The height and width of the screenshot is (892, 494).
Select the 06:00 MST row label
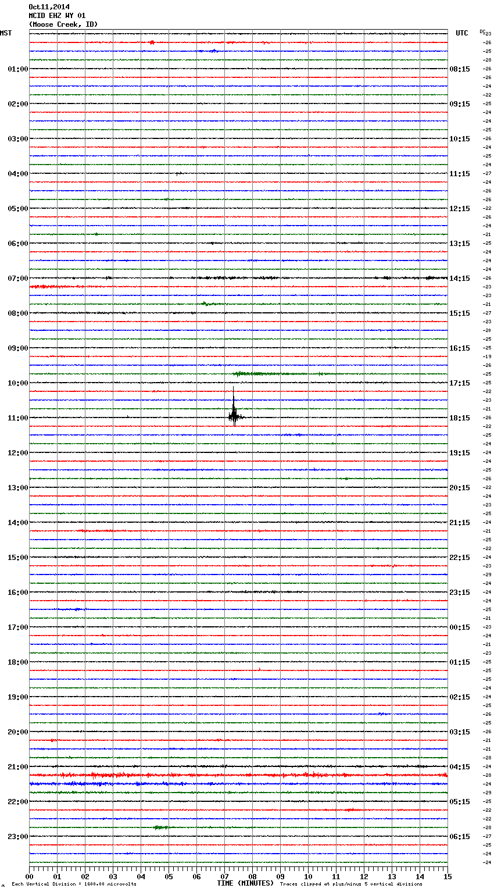tap(17, 244)
